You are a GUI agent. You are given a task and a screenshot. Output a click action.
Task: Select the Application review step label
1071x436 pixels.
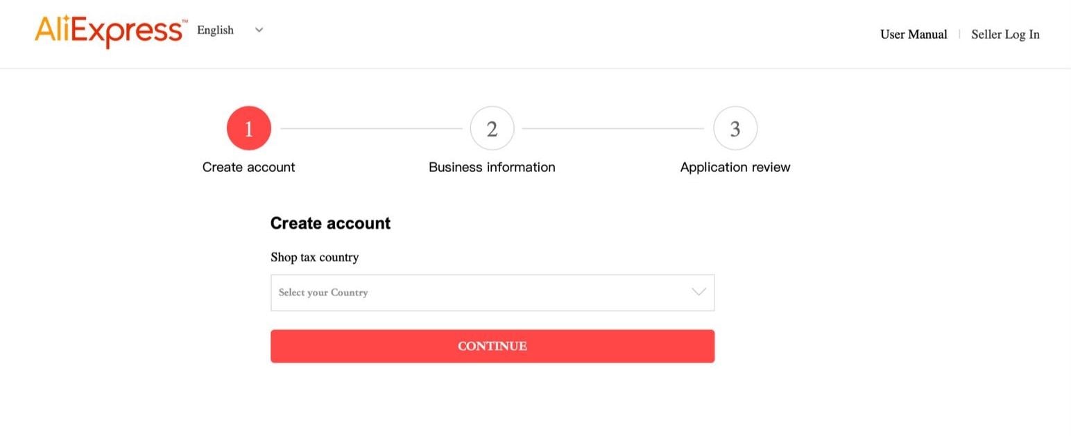735,167
